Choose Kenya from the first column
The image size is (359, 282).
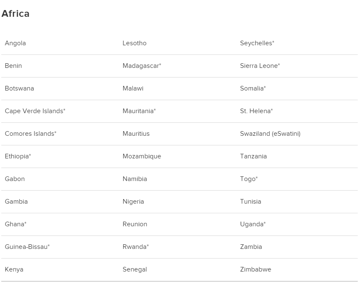[x=14, y=270]
